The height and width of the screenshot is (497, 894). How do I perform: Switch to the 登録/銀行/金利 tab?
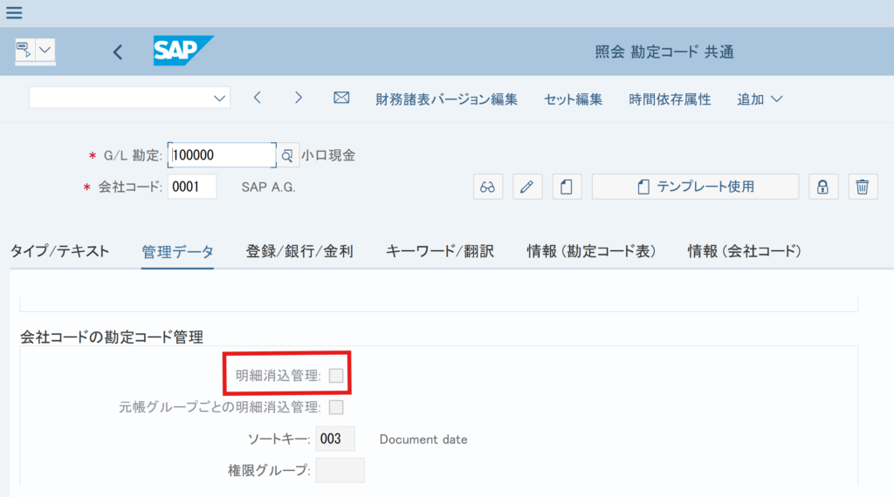[x=299, y=251]
